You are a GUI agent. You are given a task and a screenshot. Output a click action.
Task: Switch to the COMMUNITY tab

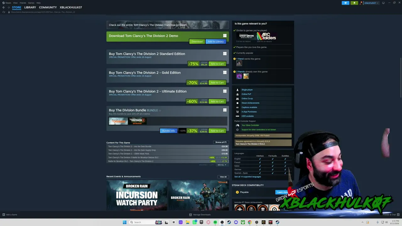(48, 7)
